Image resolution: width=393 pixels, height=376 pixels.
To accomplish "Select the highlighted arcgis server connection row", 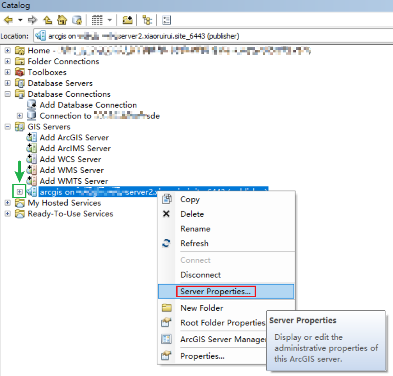I will [x=153, y=192].
